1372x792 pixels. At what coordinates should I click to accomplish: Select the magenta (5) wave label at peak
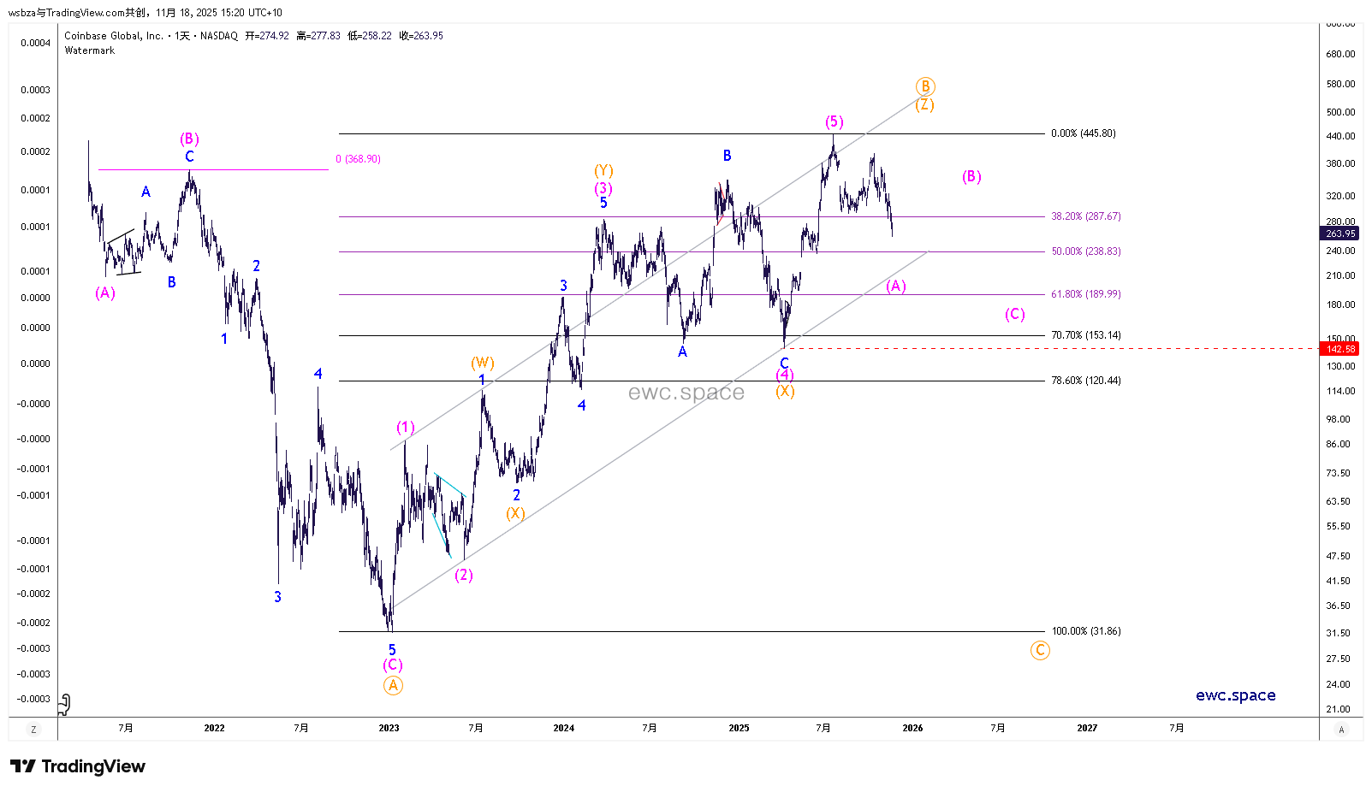pyautogui.click(x=834, y=121)
